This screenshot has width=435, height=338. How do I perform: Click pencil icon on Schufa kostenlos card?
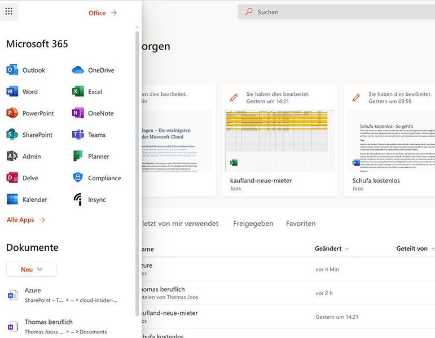click(x=356, y=97)
